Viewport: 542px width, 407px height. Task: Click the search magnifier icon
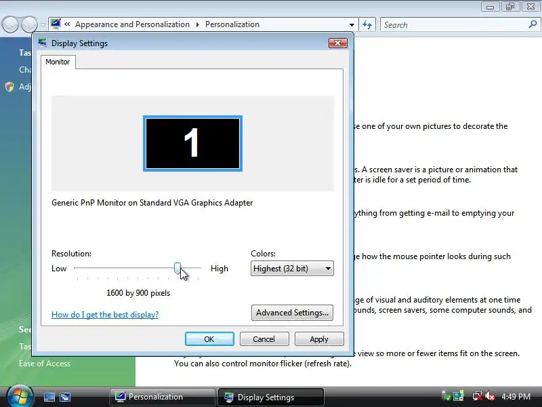[533, 24]
